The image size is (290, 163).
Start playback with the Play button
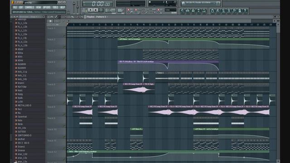point(91,10)
